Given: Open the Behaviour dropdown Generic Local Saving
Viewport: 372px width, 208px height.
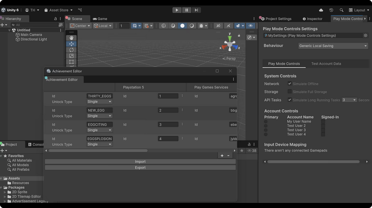Looking at the screenshot, I should point(333,46).
